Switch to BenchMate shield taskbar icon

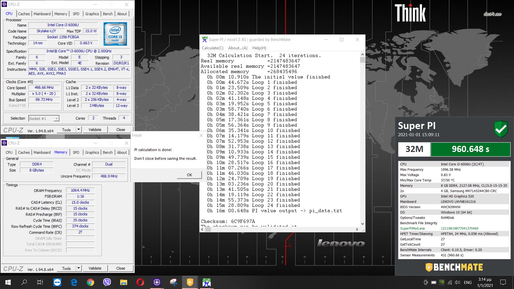tap(190, 282)
